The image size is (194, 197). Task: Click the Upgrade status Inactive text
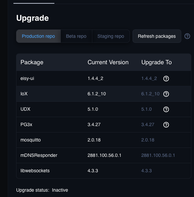(42, 190)
